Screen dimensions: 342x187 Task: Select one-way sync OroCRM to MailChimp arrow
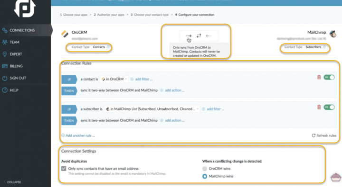(x=189, y=36)
